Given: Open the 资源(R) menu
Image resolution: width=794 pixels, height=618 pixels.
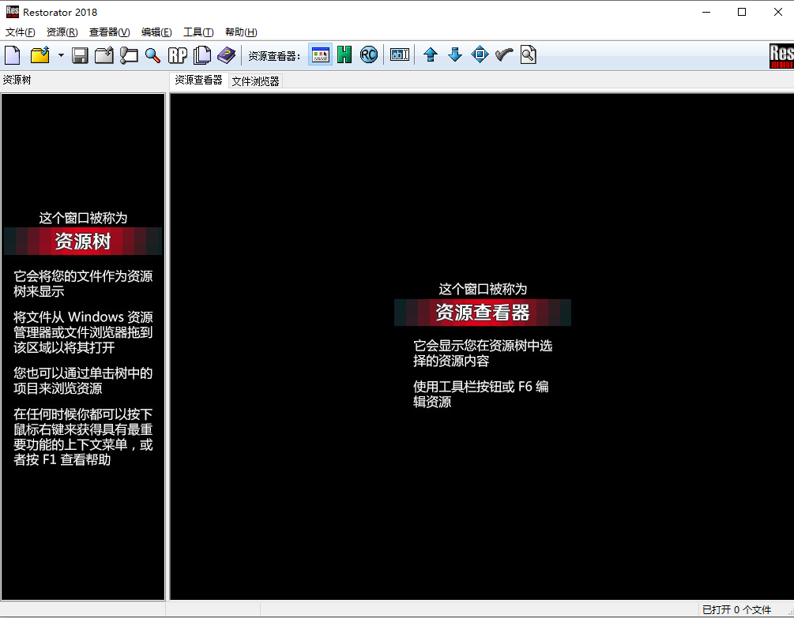Looking at the screenshot, I should click(x=62, y=32).
